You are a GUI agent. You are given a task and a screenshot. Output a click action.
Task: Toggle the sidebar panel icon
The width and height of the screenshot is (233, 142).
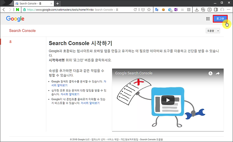coord(216,10)
